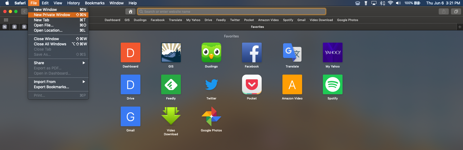
Task: Click Google Photos link in Favorites bar
Action: 347,20
